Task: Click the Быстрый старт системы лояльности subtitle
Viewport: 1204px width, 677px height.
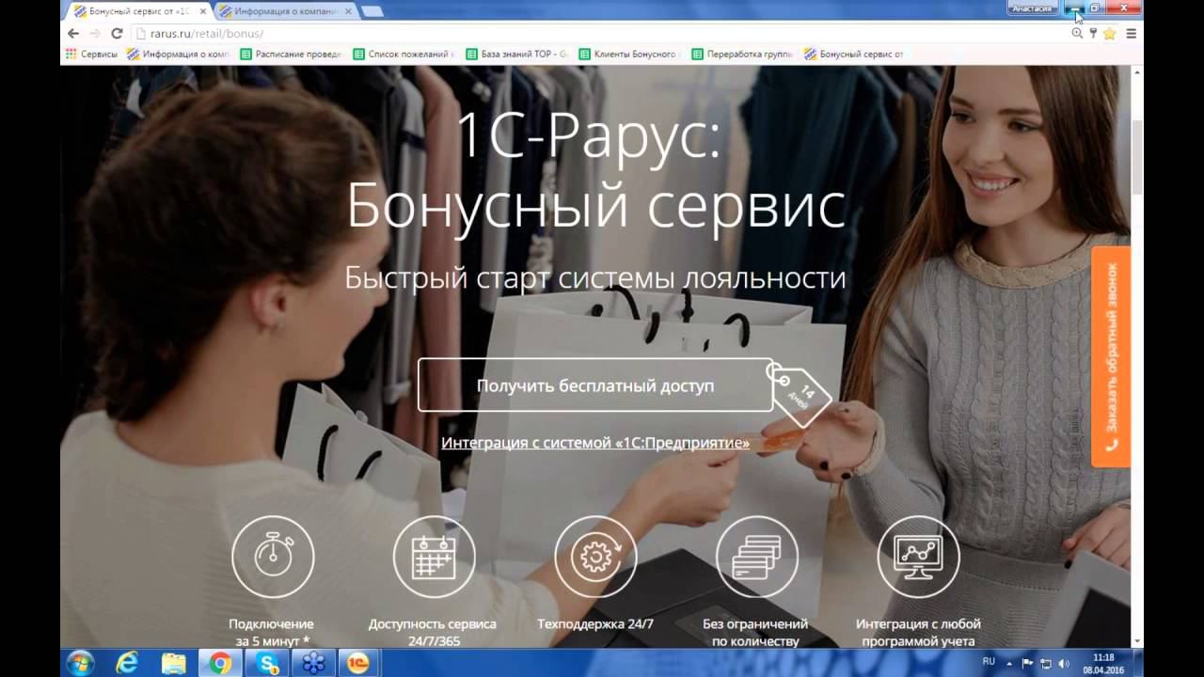Action: (x=595, y=278)
